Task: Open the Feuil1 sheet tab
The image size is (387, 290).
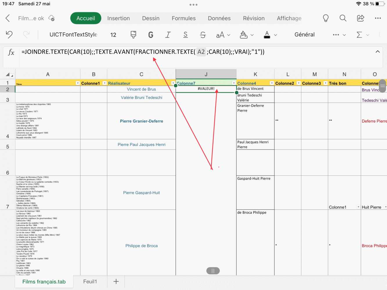Action: 90,282
